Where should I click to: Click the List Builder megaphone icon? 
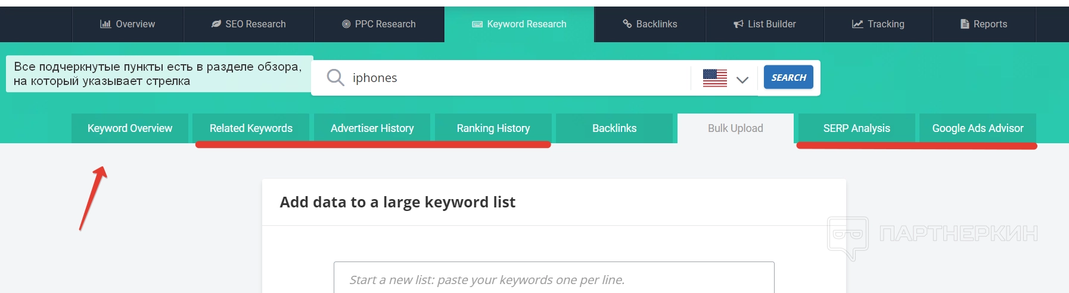pos(739,24)
